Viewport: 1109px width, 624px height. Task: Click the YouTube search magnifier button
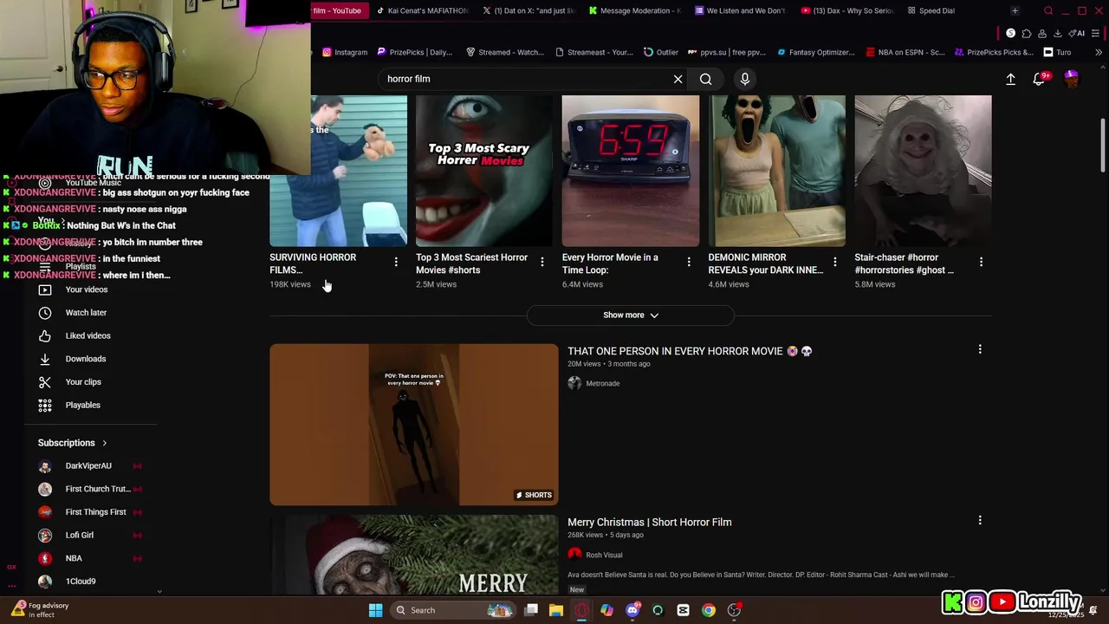point(706,79)
